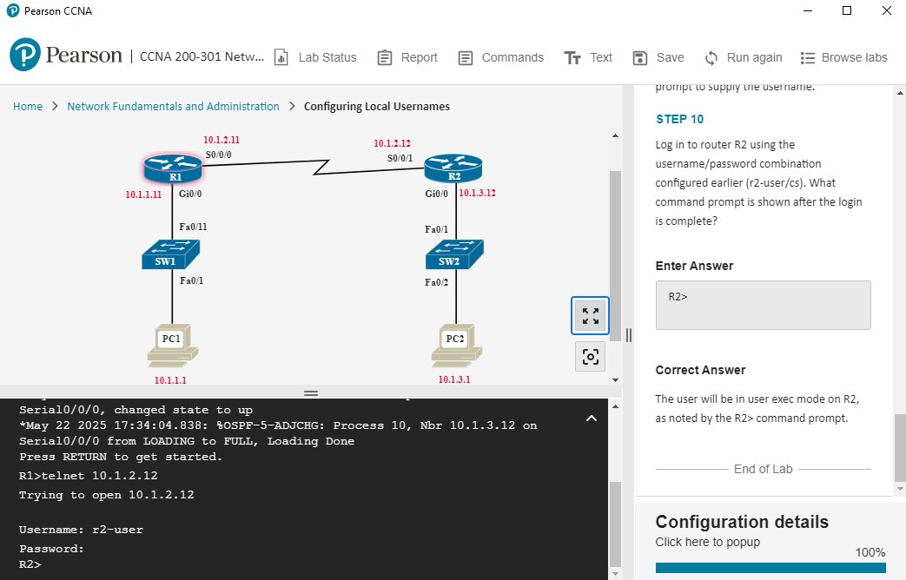This screenshot has width=906, height=580.
Task: Change Text size option
Action: point(587,58)
